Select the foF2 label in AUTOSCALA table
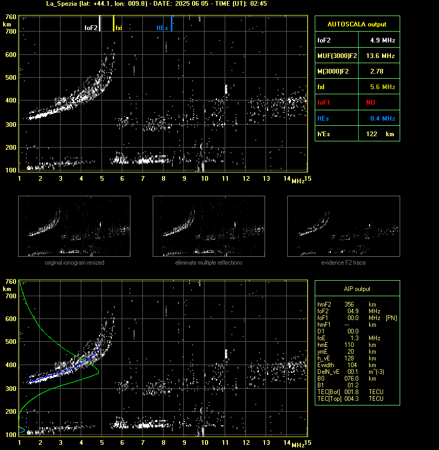 point(324,40)
